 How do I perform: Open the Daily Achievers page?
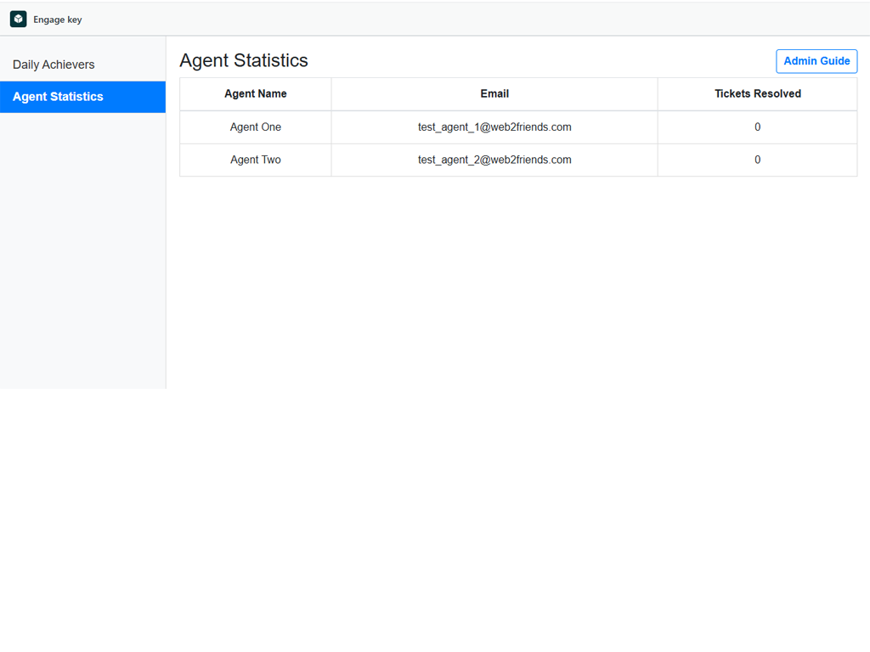point(54,65)
